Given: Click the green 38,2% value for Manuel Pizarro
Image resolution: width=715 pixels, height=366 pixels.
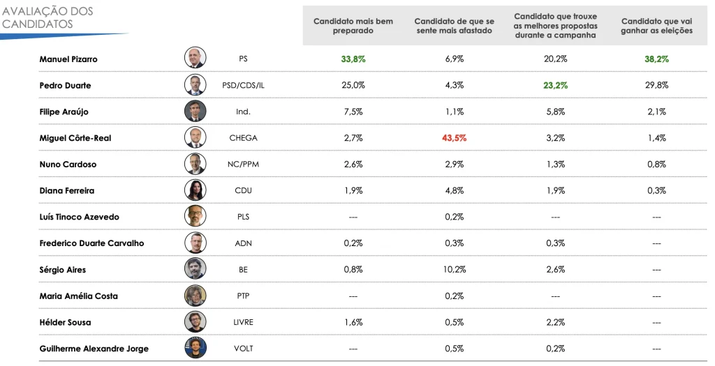Looking at the screenshot, I should [x=656, y=59].
